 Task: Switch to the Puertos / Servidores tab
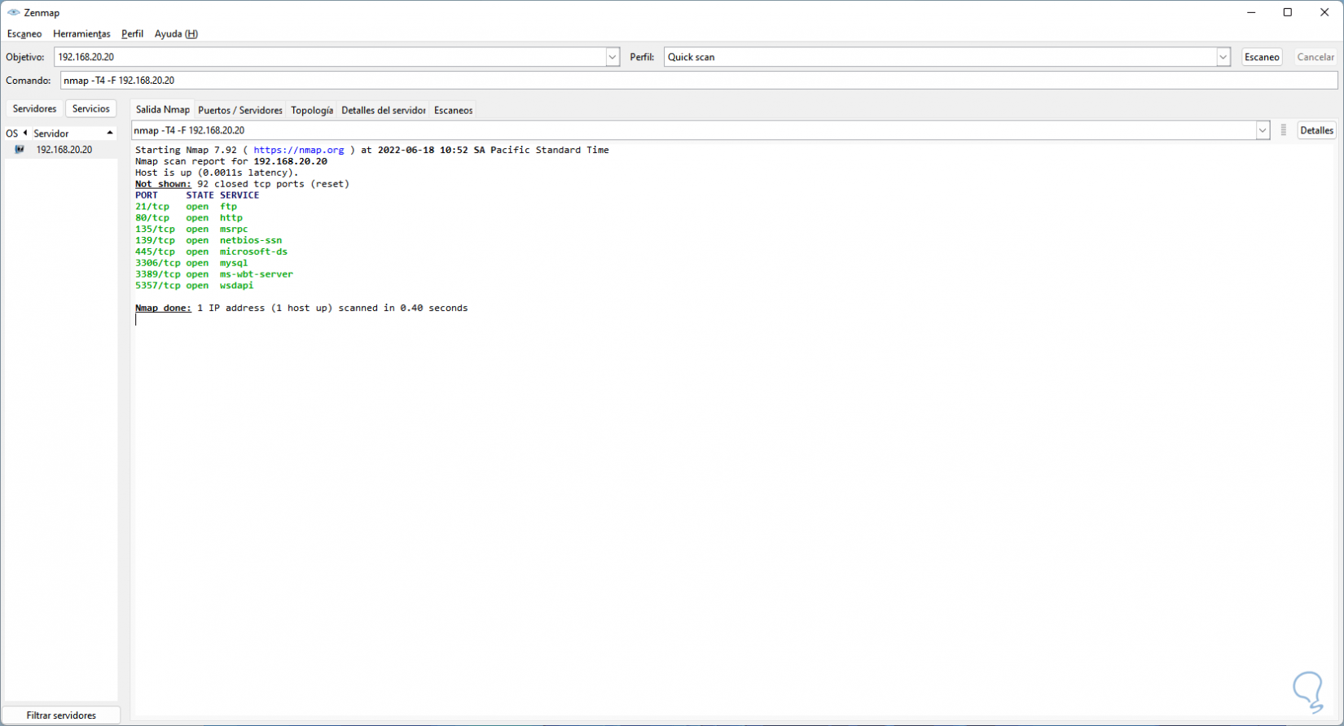[240, 110]
